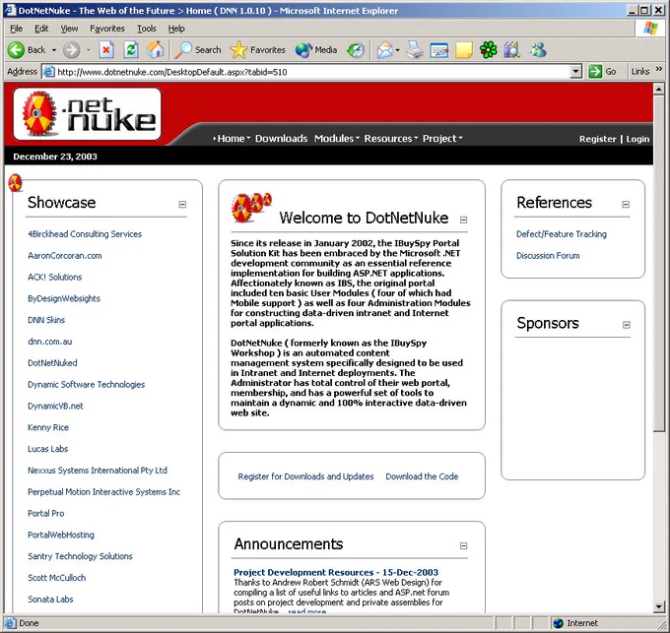Image resolution: width=670 pixels, height=633 pixels.
Task: Collapse the Announcements module
Action: 464,546
